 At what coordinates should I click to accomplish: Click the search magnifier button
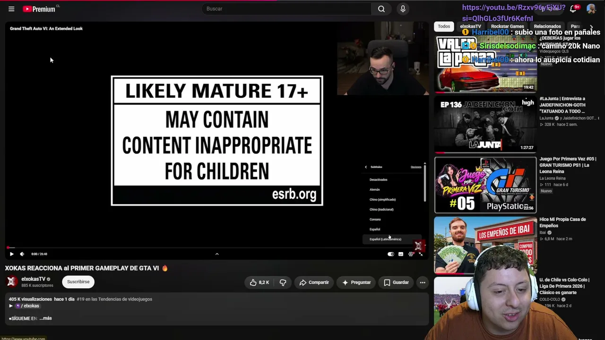(381, 9)
